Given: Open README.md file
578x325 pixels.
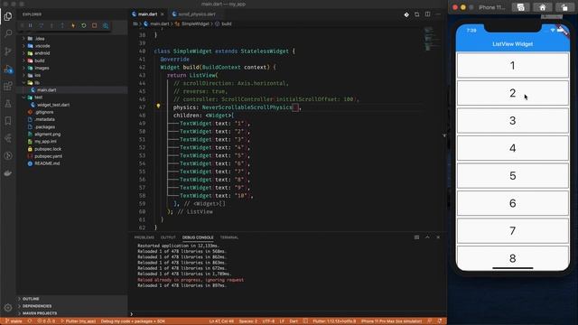Looking at the screenshot, I should (47, 163).
